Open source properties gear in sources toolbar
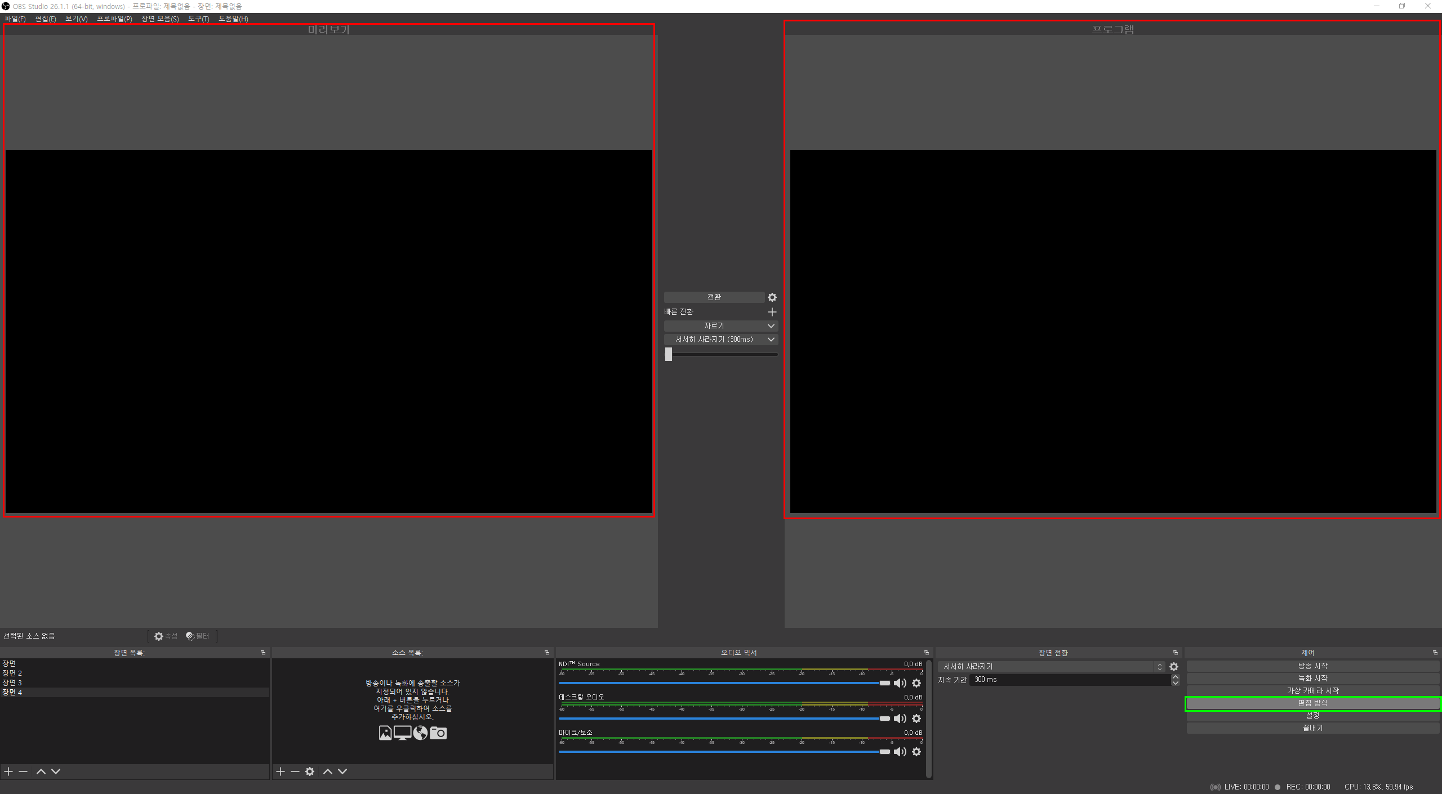This screenshot has width=1442, height=794. pyautogui.click(x=310, y=771)
